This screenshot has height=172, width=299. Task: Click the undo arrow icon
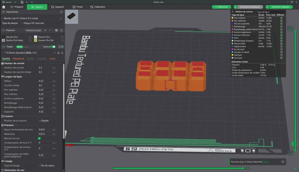[27, 2]
